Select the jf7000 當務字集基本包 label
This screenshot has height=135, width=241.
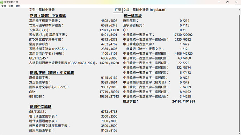pyautogui.click(x=46, y=39)
